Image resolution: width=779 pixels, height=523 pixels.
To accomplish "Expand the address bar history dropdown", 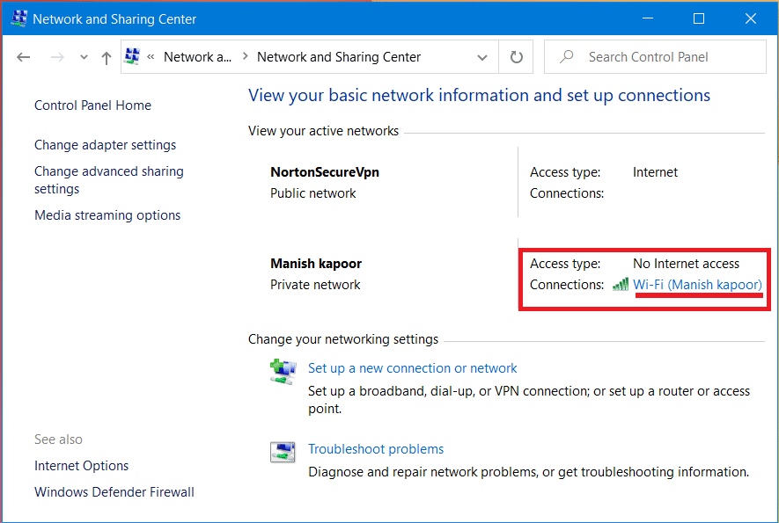I will (x=481, y=57).
